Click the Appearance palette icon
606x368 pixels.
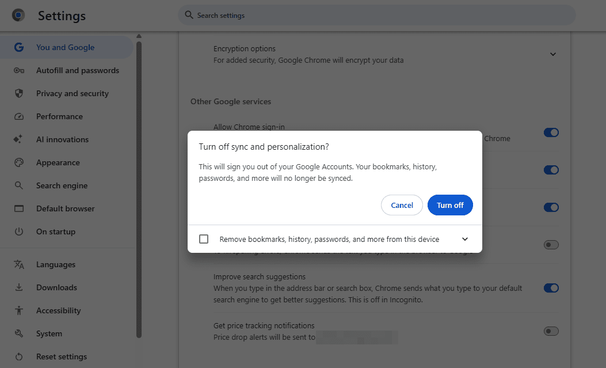point(19,162)
